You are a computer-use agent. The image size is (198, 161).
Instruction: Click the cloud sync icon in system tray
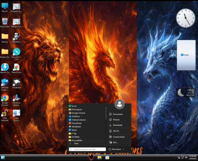tap(179, 157)
